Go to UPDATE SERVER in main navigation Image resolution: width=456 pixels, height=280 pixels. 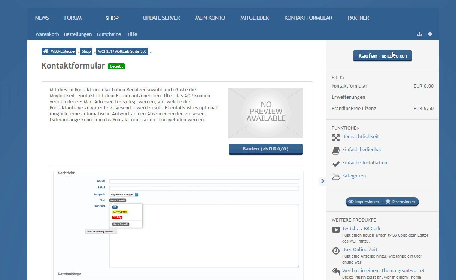pos(161,18)
